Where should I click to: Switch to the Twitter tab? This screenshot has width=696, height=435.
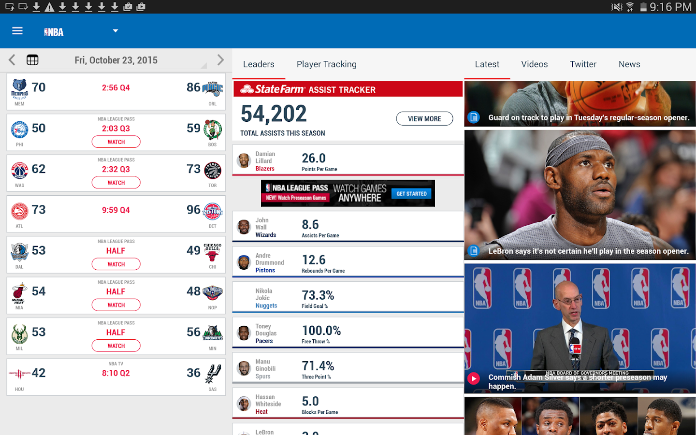[x=583, y=64]
